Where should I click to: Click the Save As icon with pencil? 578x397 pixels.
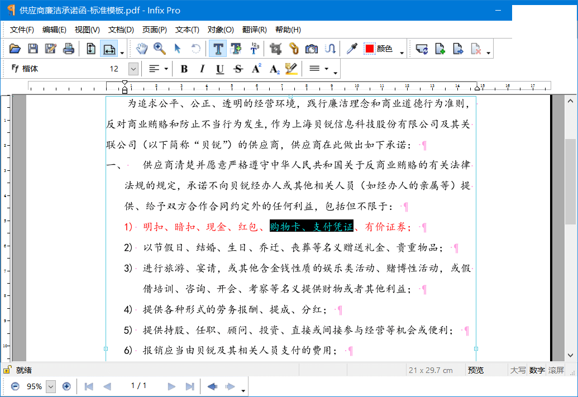(50, 49)
